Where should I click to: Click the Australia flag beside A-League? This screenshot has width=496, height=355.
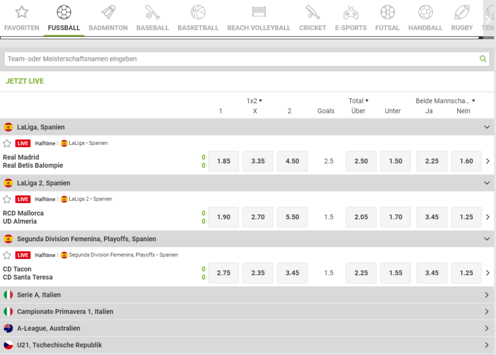(8, 328)
